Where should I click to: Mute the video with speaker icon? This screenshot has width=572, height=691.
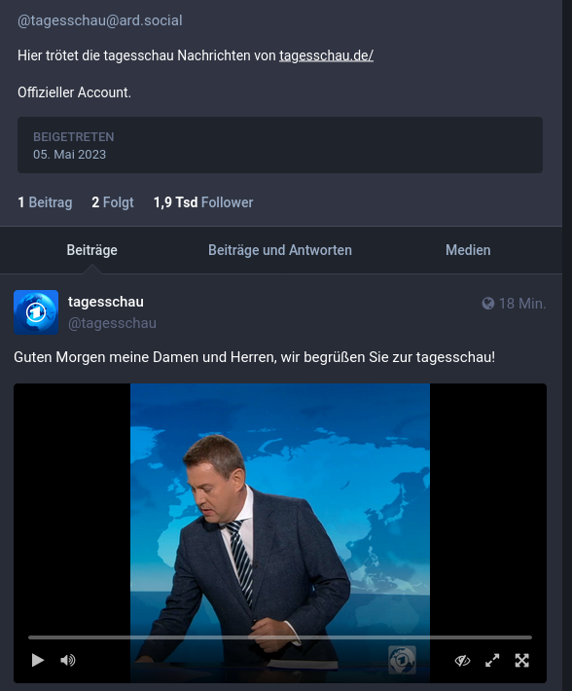click(67, 660)
